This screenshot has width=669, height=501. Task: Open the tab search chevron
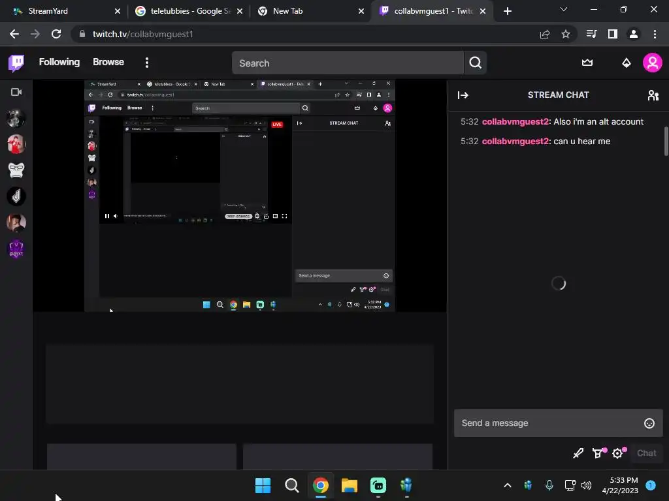(x=564, y=9)
